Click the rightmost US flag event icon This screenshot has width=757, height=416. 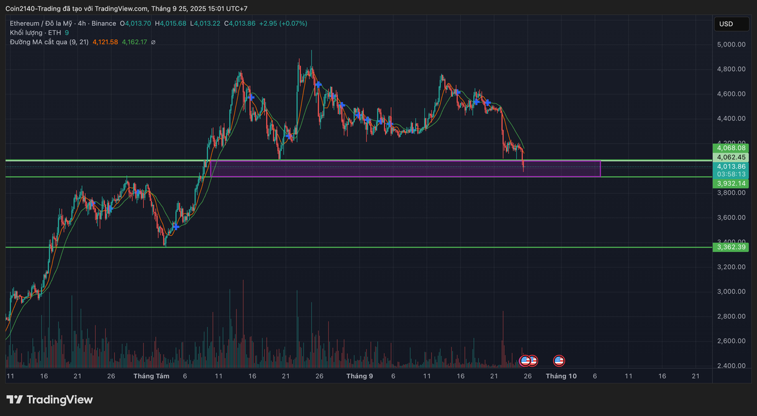[x=558, y=361]
